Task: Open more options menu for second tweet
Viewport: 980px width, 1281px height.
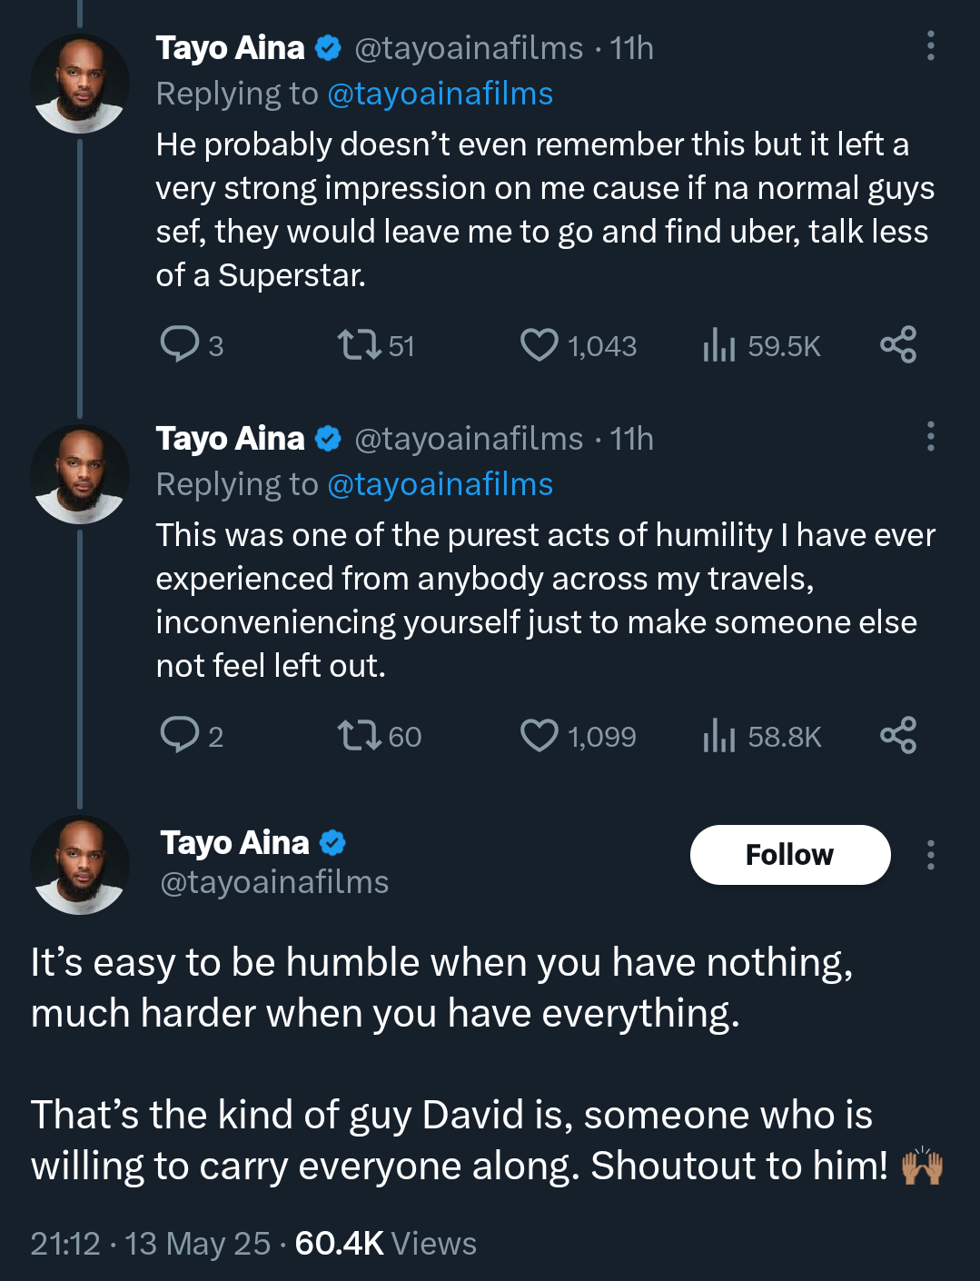Action: point(930,437)
